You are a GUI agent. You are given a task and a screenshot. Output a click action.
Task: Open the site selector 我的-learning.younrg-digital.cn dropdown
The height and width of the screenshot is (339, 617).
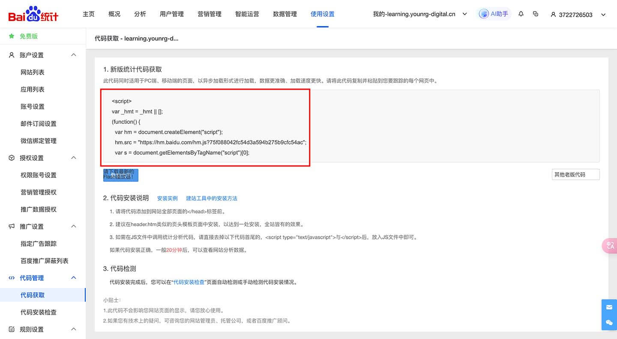[420, 14]
